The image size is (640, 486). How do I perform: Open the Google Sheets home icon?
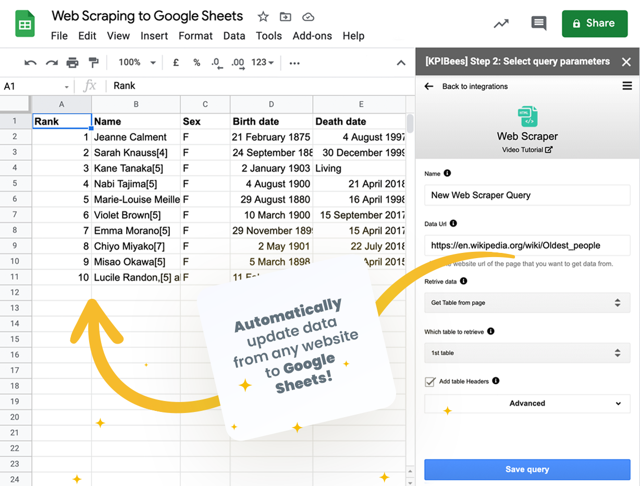coord(25,25)
